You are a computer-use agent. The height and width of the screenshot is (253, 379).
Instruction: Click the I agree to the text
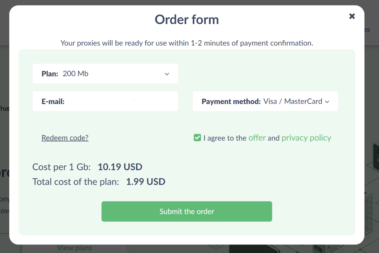pos(225,138)
